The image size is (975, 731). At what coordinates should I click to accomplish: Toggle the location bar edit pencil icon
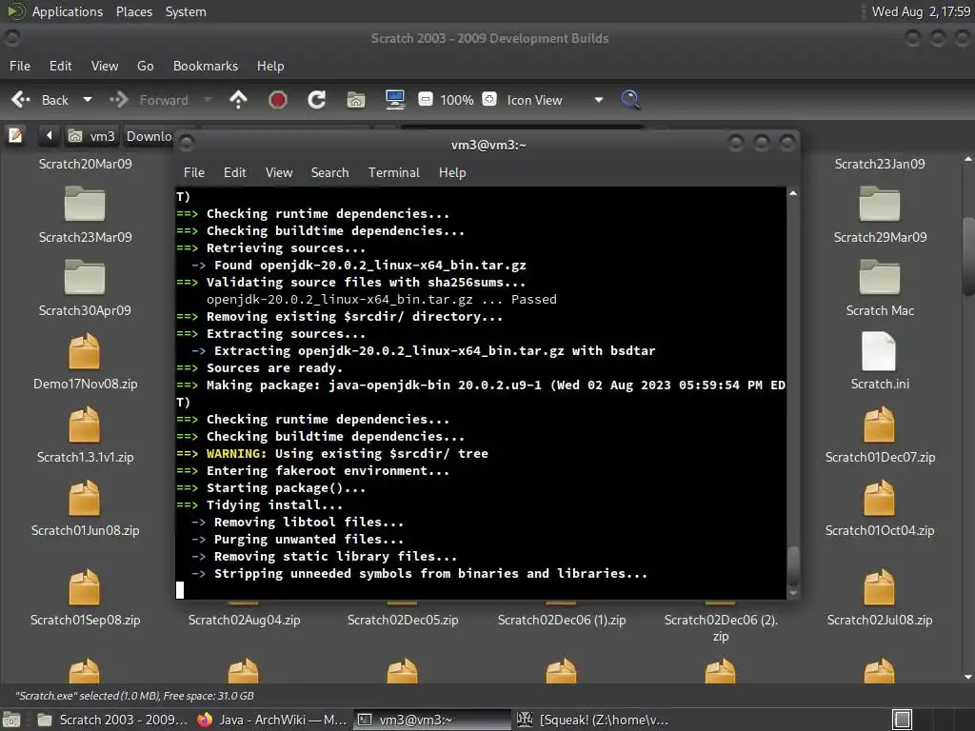tap(15, 135)
